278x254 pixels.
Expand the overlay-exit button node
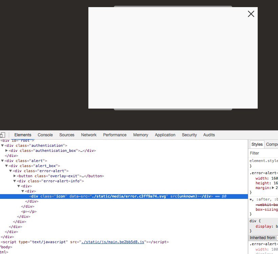(15, 176)
